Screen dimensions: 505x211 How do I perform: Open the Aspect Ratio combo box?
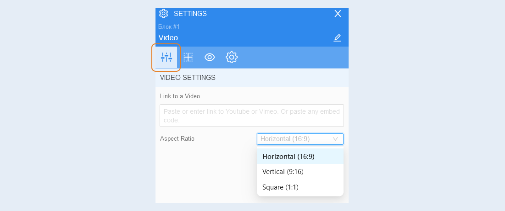300,139
